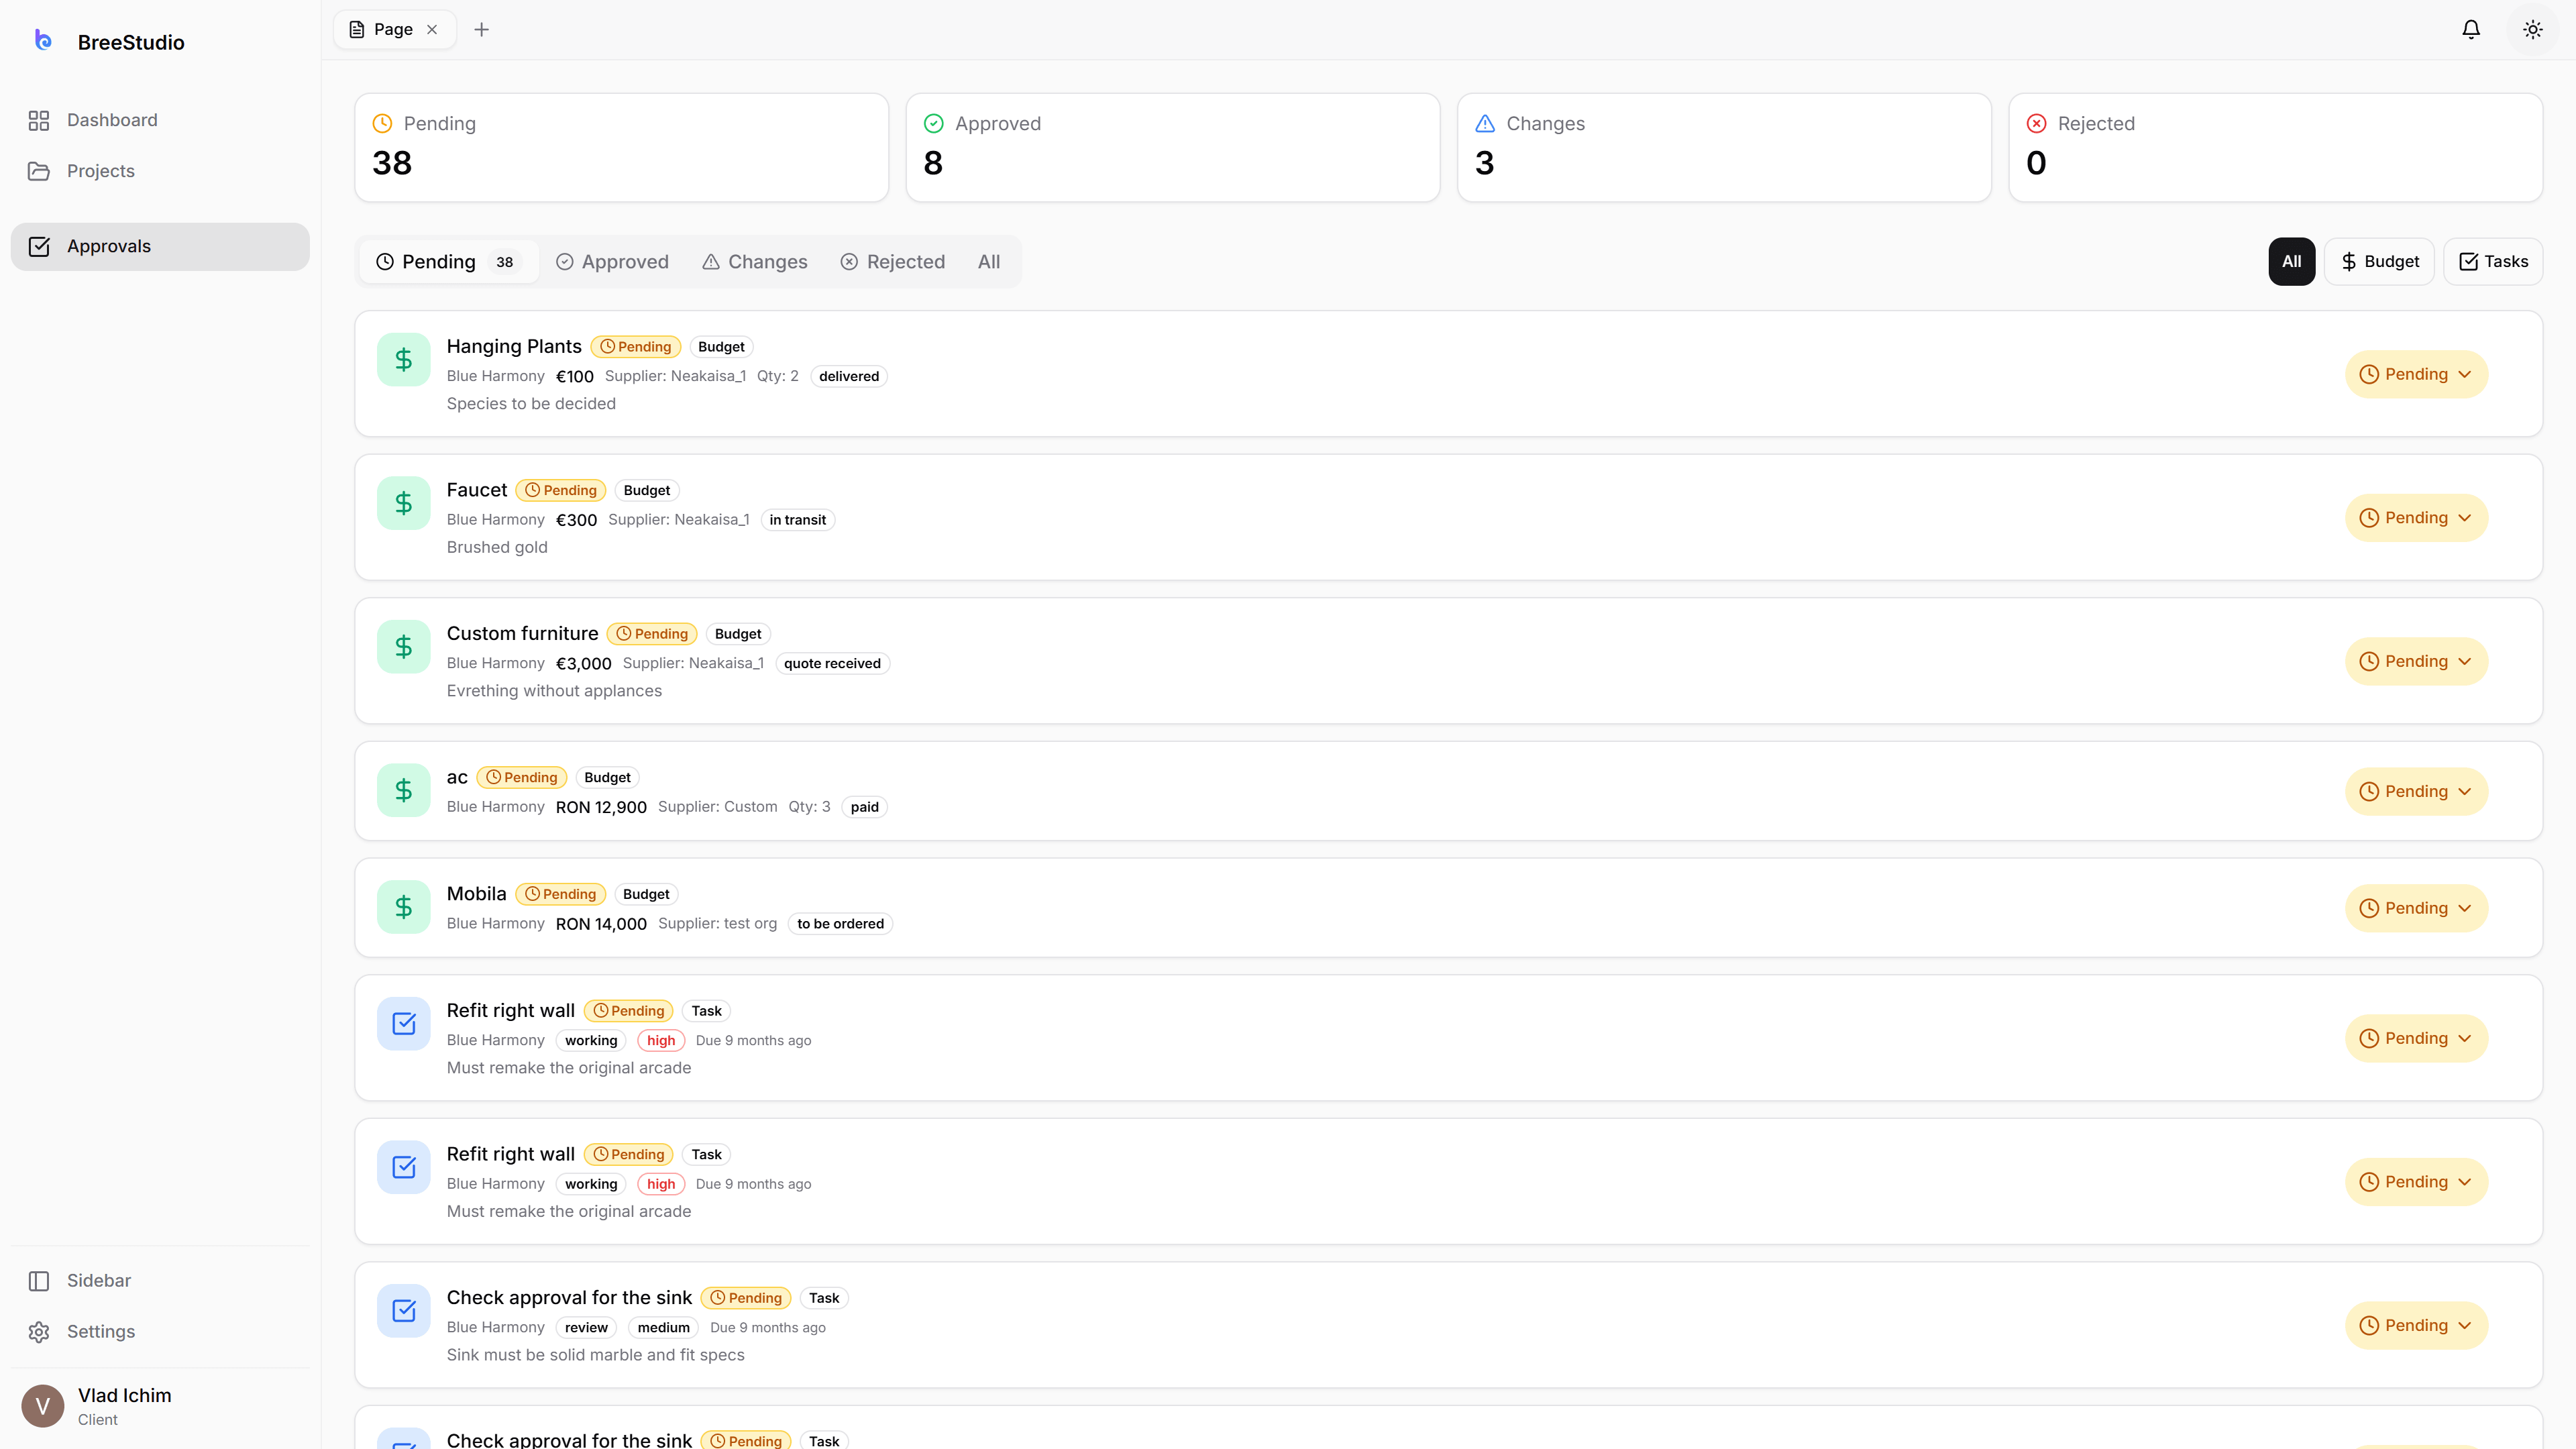Open Pending dropdown for Faucet
2576x1449 pixels.
point(2416,517)
